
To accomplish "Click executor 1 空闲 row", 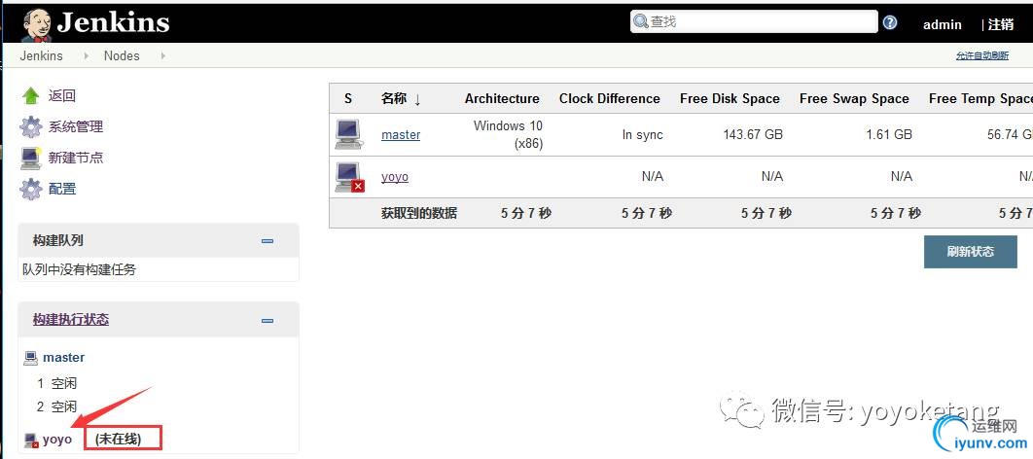I will 56,383.
